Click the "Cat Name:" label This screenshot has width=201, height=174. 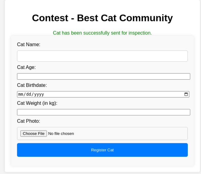point(29,45)
